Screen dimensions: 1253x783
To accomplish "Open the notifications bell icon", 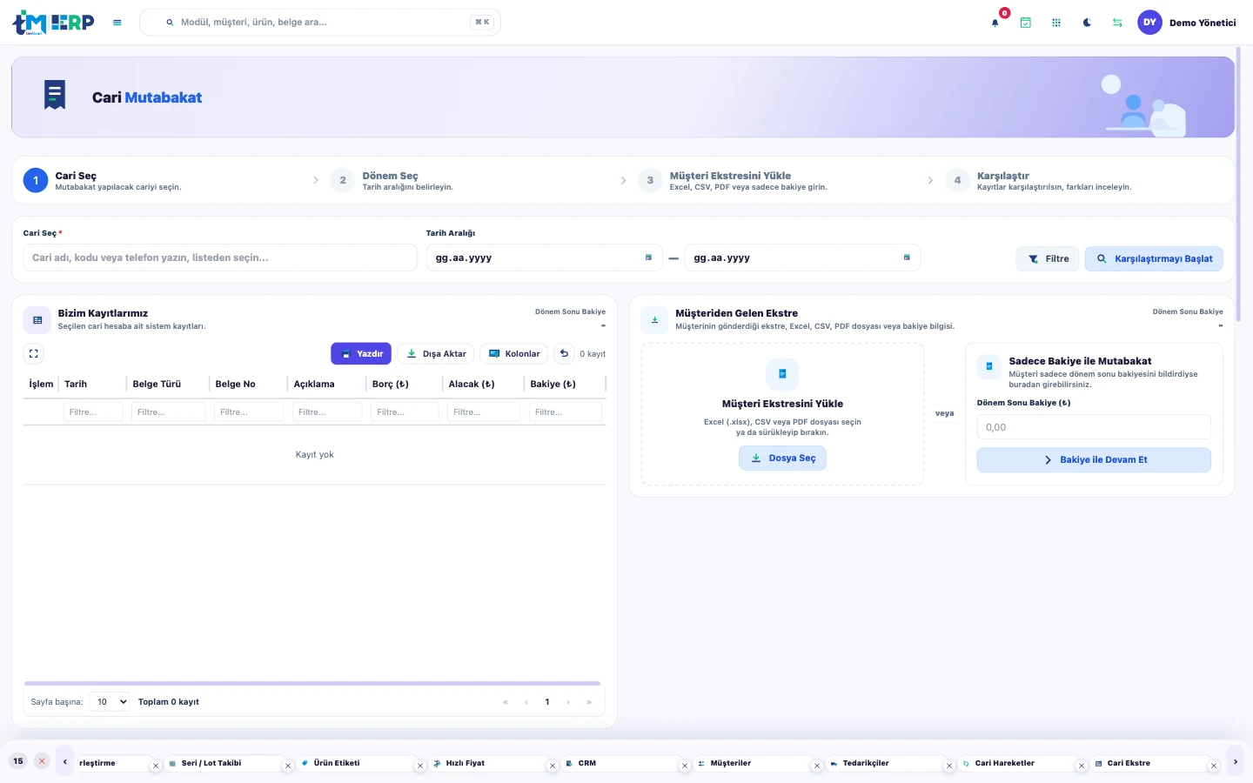I will click(995, 23).
